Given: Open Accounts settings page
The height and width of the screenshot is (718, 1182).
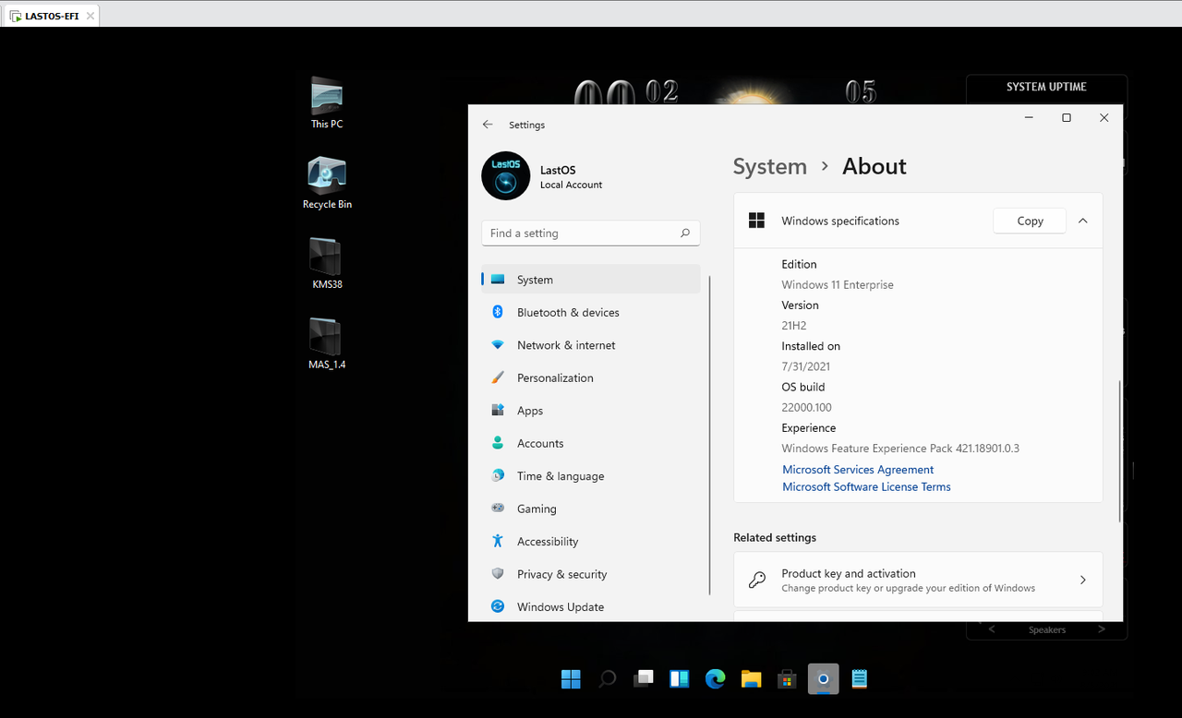Looking at the screenshot, I should (591, 443).
